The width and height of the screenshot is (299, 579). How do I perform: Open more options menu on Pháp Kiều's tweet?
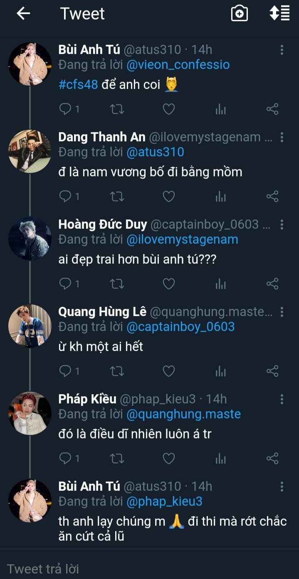(x=282, y=399)
